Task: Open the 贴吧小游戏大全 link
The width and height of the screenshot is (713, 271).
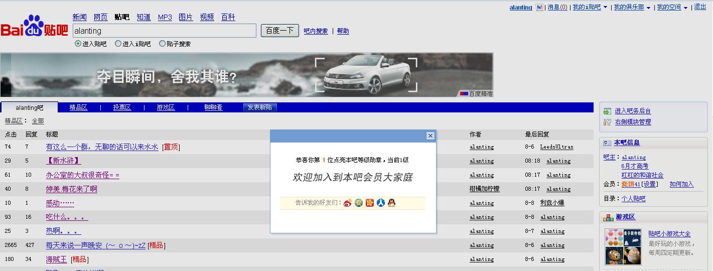Action: tap(669, 234)
